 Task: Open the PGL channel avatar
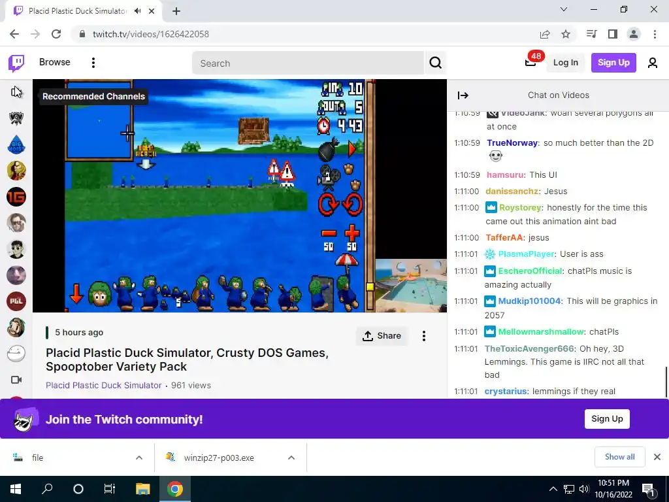(x=16, y=301)
